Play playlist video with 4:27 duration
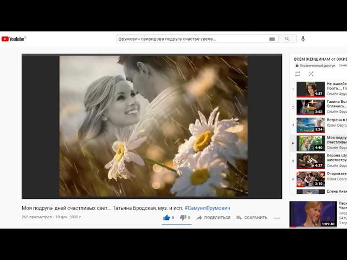 click(311, 161)
